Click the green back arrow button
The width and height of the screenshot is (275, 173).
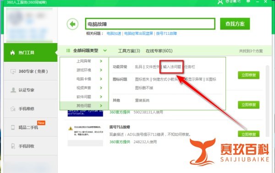click(x=72, y=24)
